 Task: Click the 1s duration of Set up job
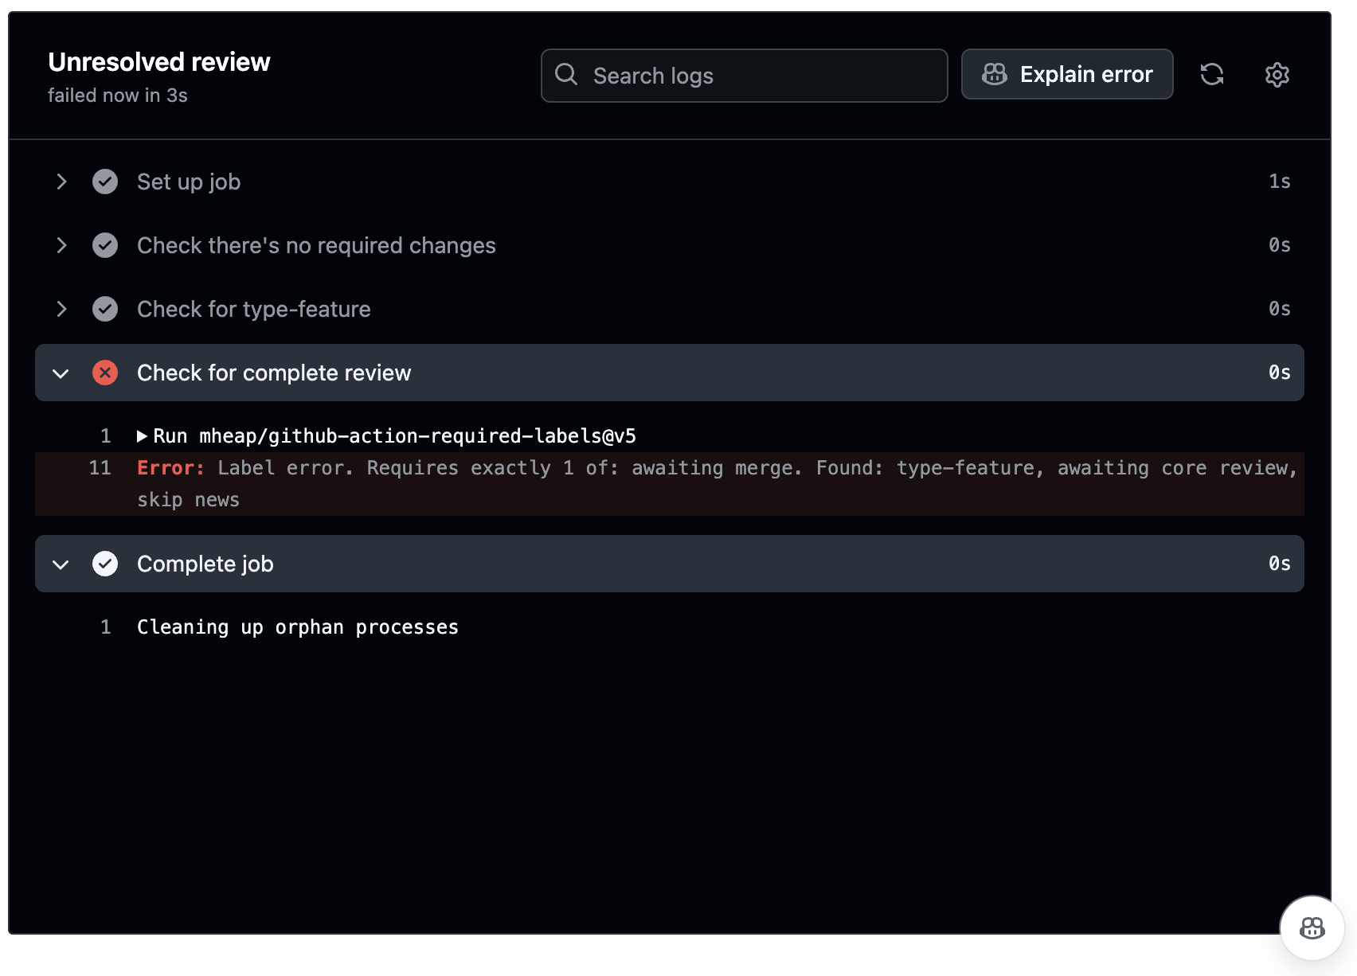1280,182
